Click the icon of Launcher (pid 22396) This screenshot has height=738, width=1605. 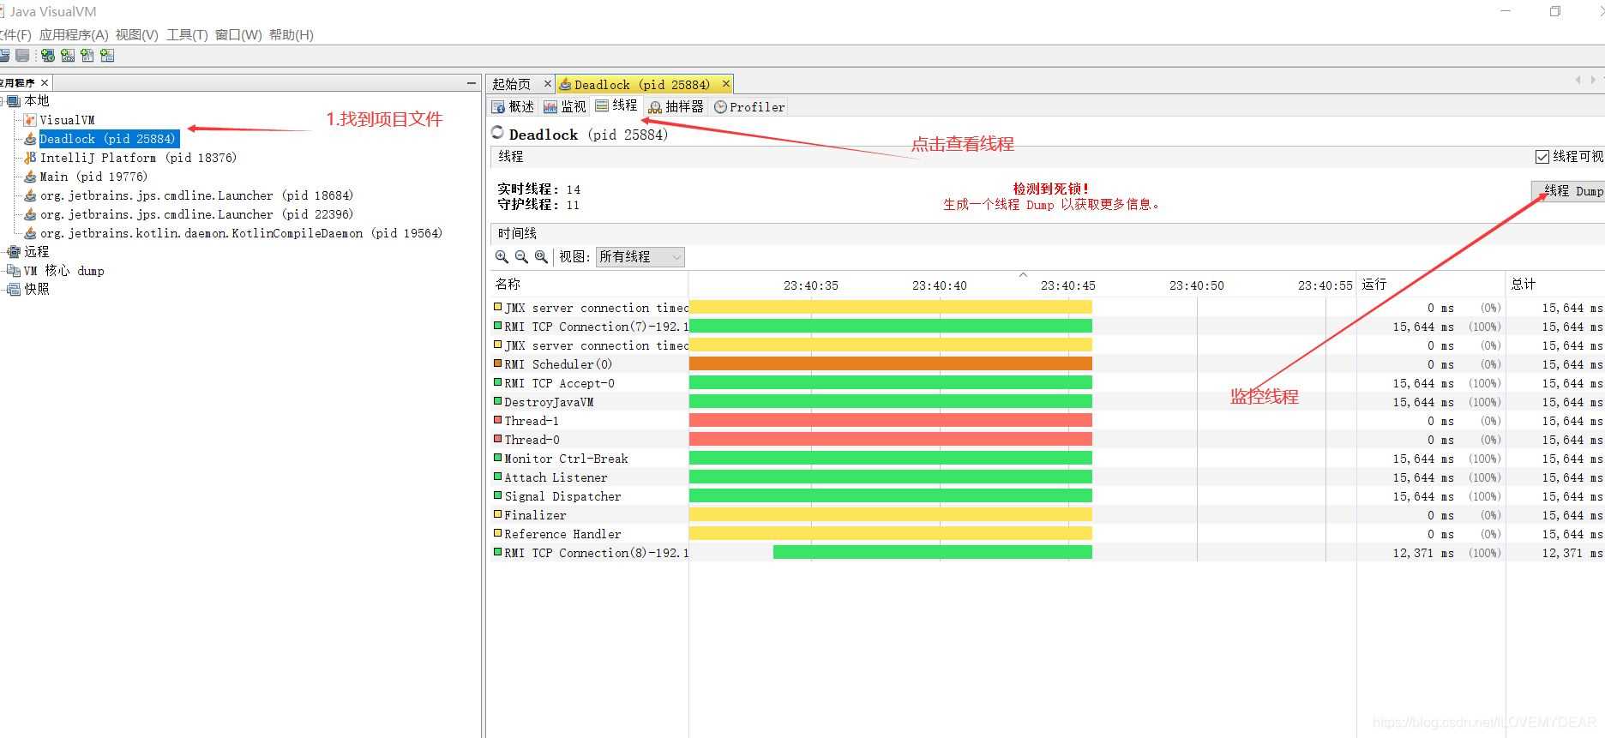(x=30, y=214)
